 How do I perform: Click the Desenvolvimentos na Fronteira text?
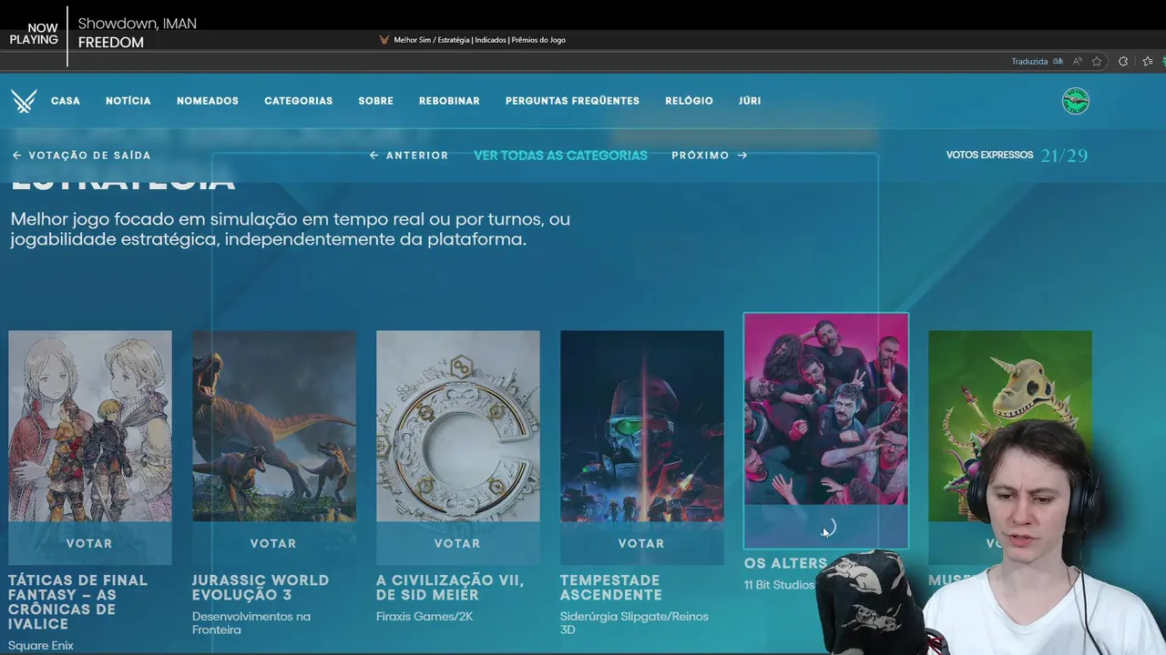click(251, 623)
